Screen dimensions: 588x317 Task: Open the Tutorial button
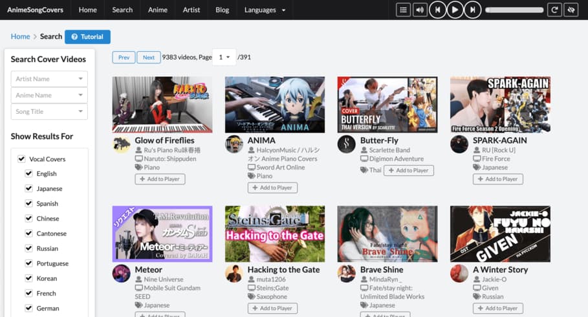tap(87, 37)
